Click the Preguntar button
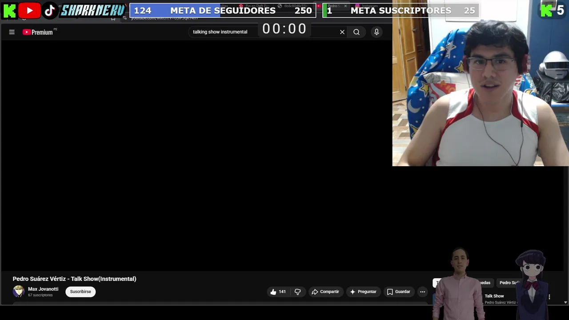The height and width of the screenshot is (320, 569). tap(363, 292)
